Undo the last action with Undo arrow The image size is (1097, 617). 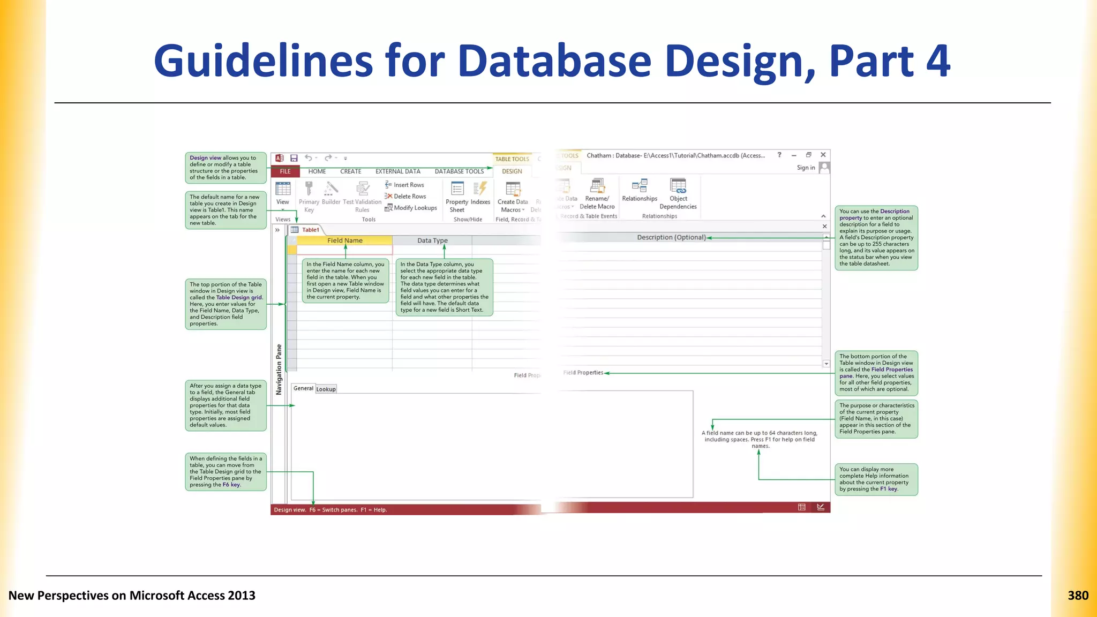tap(309, 158)
